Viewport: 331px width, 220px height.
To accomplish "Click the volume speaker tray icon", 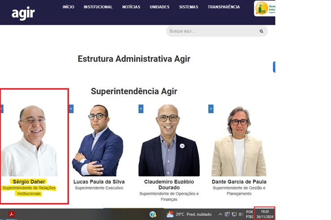I will click(241, 214).
